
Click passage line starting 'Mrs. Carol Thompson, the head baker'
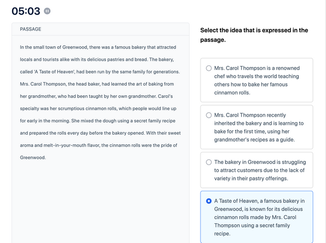click(97, 84)
